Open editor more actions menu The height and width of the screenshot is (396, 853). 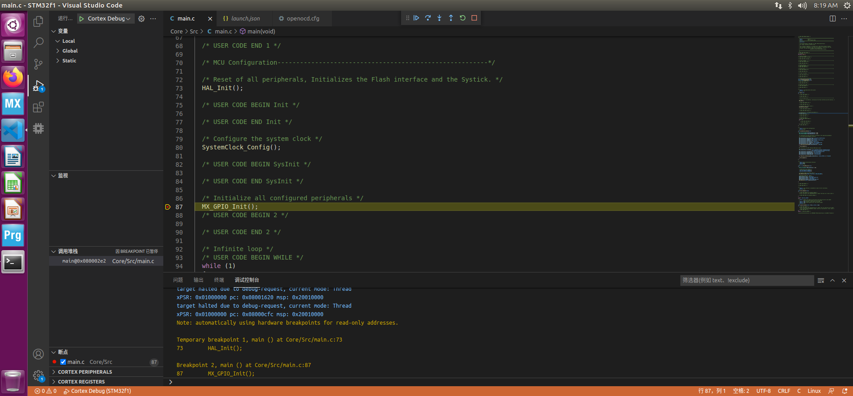click(x=844, y=19)
